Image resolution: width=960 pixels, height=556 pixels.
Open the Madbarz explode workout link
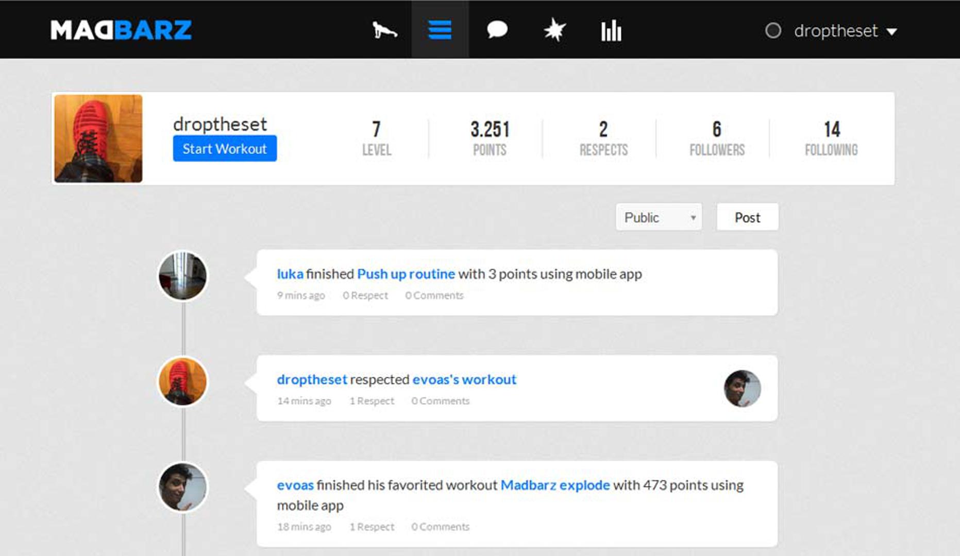tap(555, 485)
